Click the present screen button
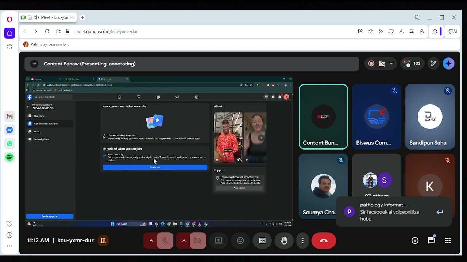This screenshot has width=467, height=262. (x=218, y=241)
